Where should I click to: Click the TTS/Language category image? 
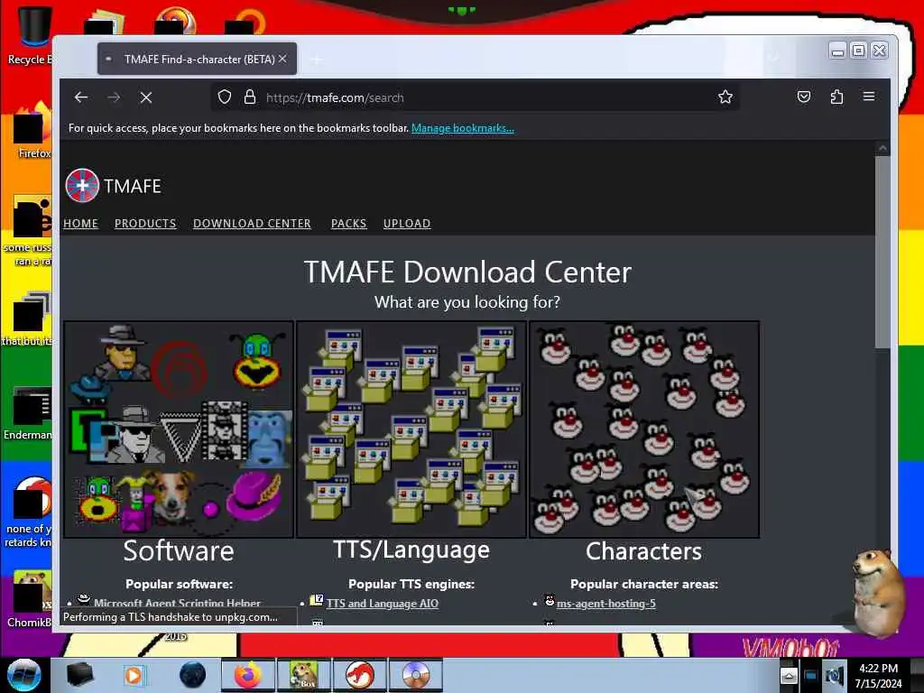click(411, 429)
